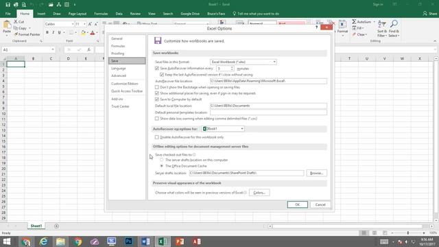Click the zoom slider in status bar
Screen dimensions: 439x247
(x=408, y=233)
